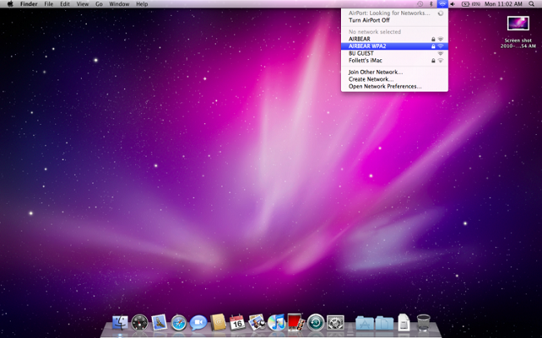Image resolution: width=542 pixels, height=338 pixels.
Task: Launch Safari from the Dock
Action: pyautogui.click(x=178, y=323)
